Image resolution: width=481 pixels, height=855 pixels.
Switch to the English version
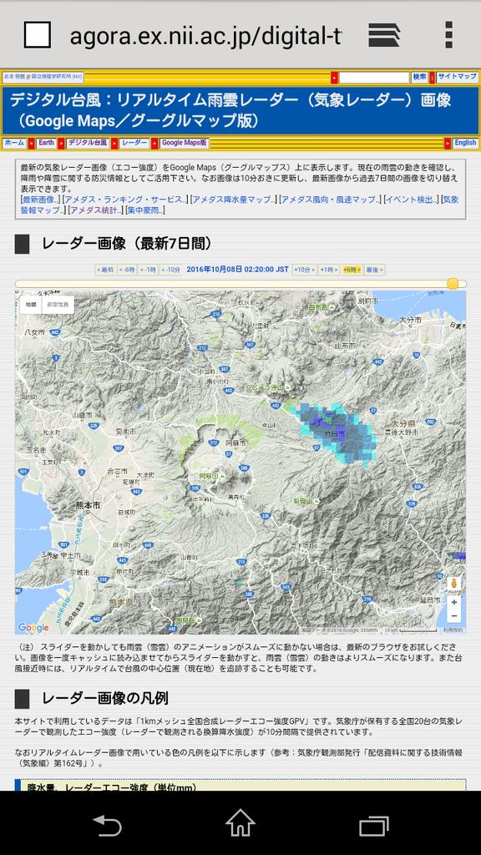(x=465, y=143)
